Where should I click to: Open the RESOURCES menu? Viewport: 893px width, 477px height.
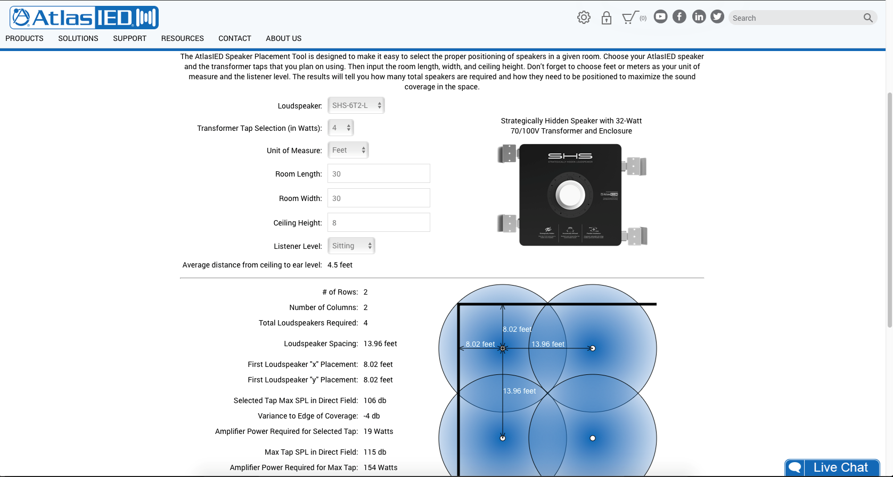(183, 38)
